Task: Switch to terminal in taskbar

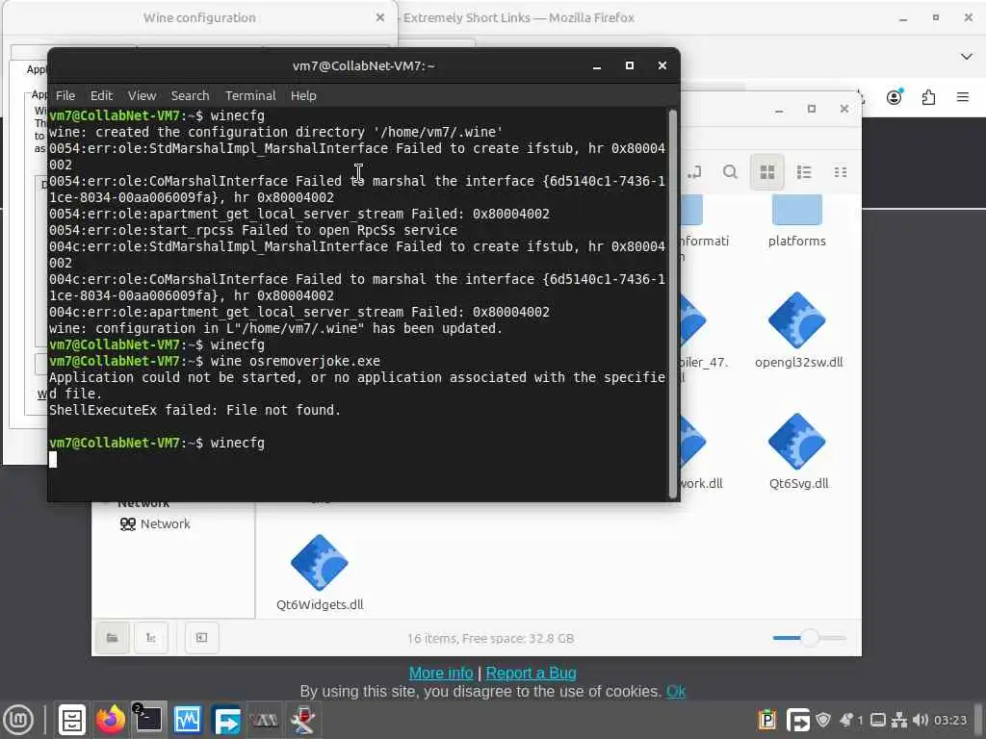Action: [x=149, y=720]
